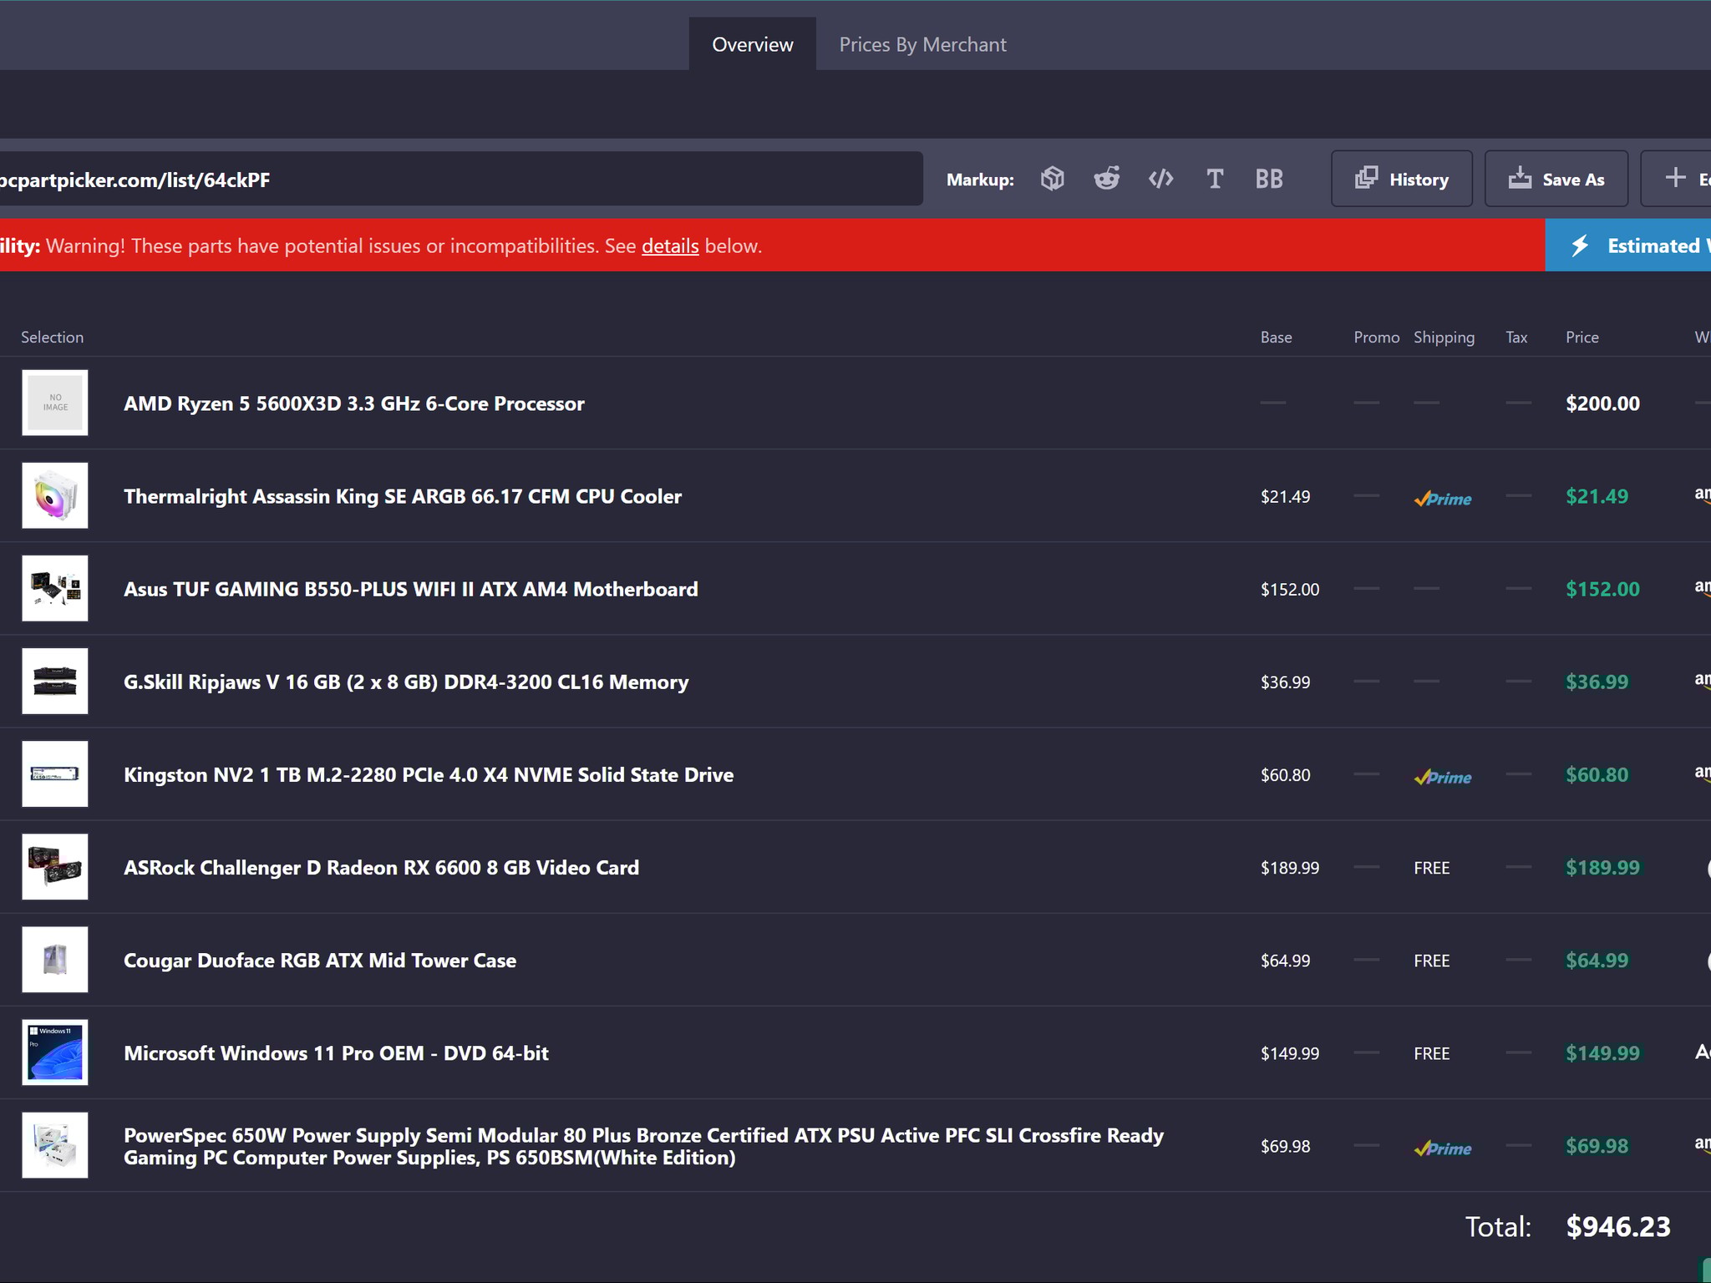Follow the details link in compatibility warning

click(x=670, y=246)
